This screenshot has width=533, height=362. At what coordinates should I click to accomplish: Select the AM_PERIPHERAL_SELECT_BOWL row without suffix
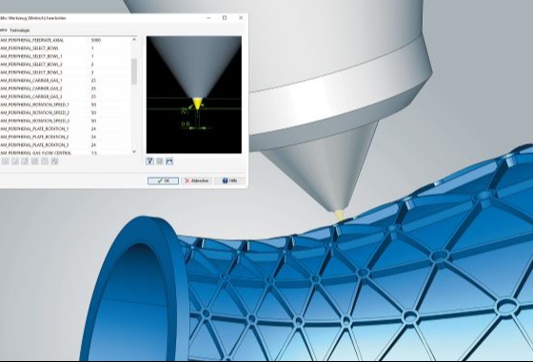point(66,48)
